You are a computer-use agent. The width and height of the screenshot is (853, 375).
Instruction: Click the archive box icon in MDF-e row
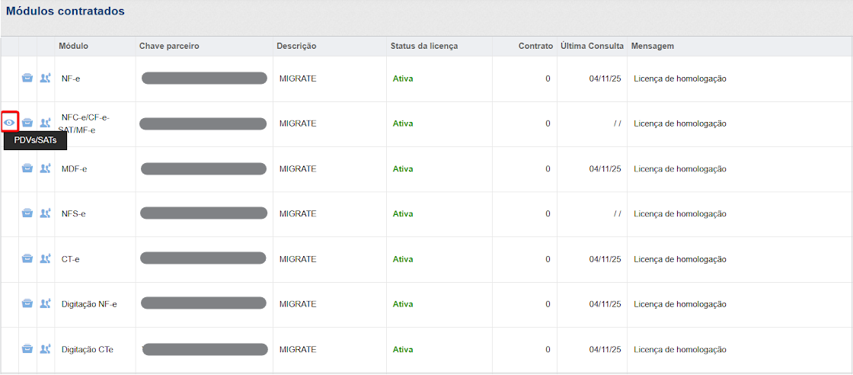click(27, 168)
